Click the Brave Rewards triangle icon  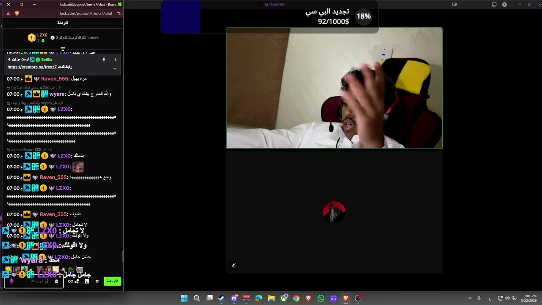click(x=8, y=13)
